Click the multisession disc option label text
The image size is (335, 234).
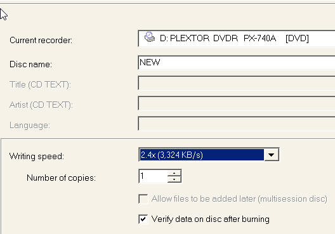tap(239, 199)
